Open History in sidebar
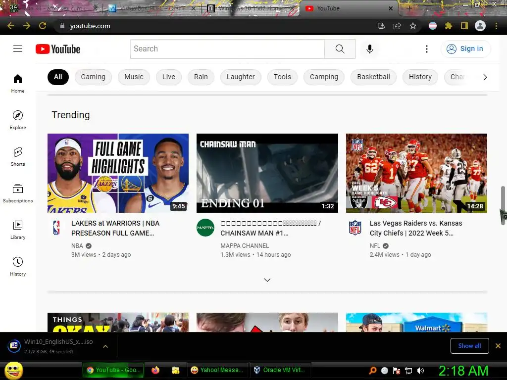Viewport: 507px width, 380px height. [18, 266]
